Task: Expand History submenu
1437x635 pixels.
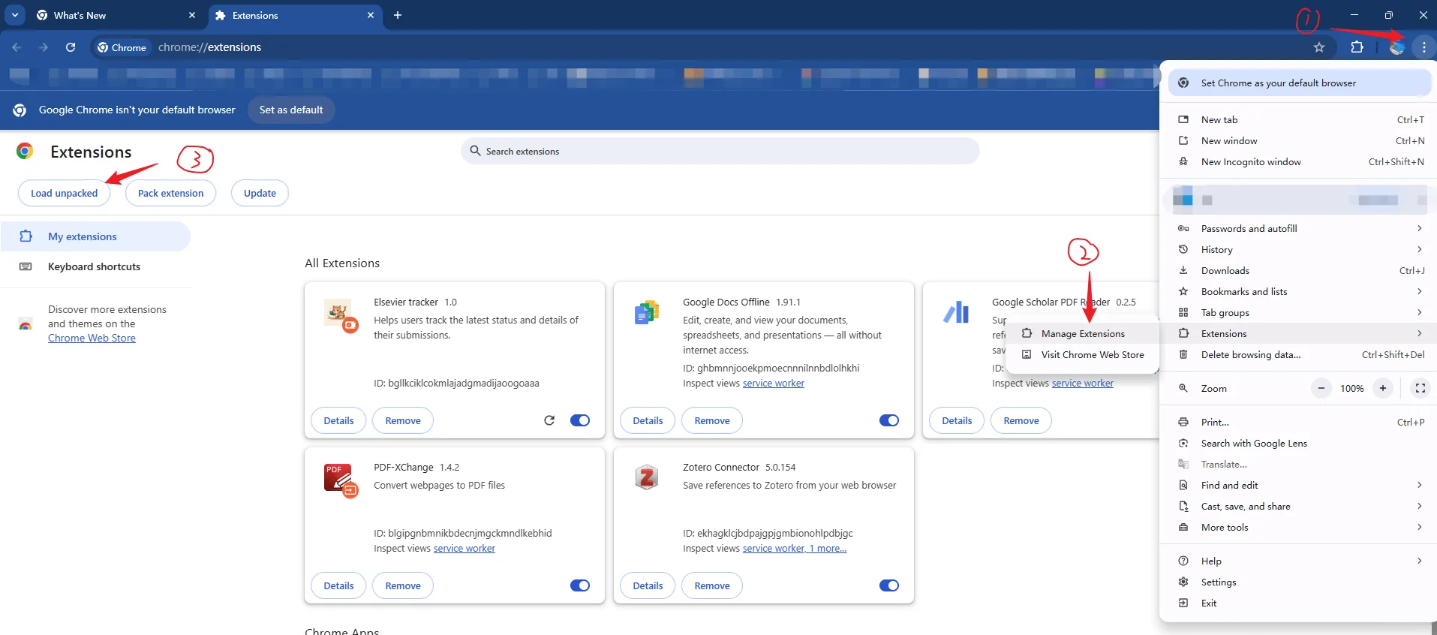Action: point(1299,250)
